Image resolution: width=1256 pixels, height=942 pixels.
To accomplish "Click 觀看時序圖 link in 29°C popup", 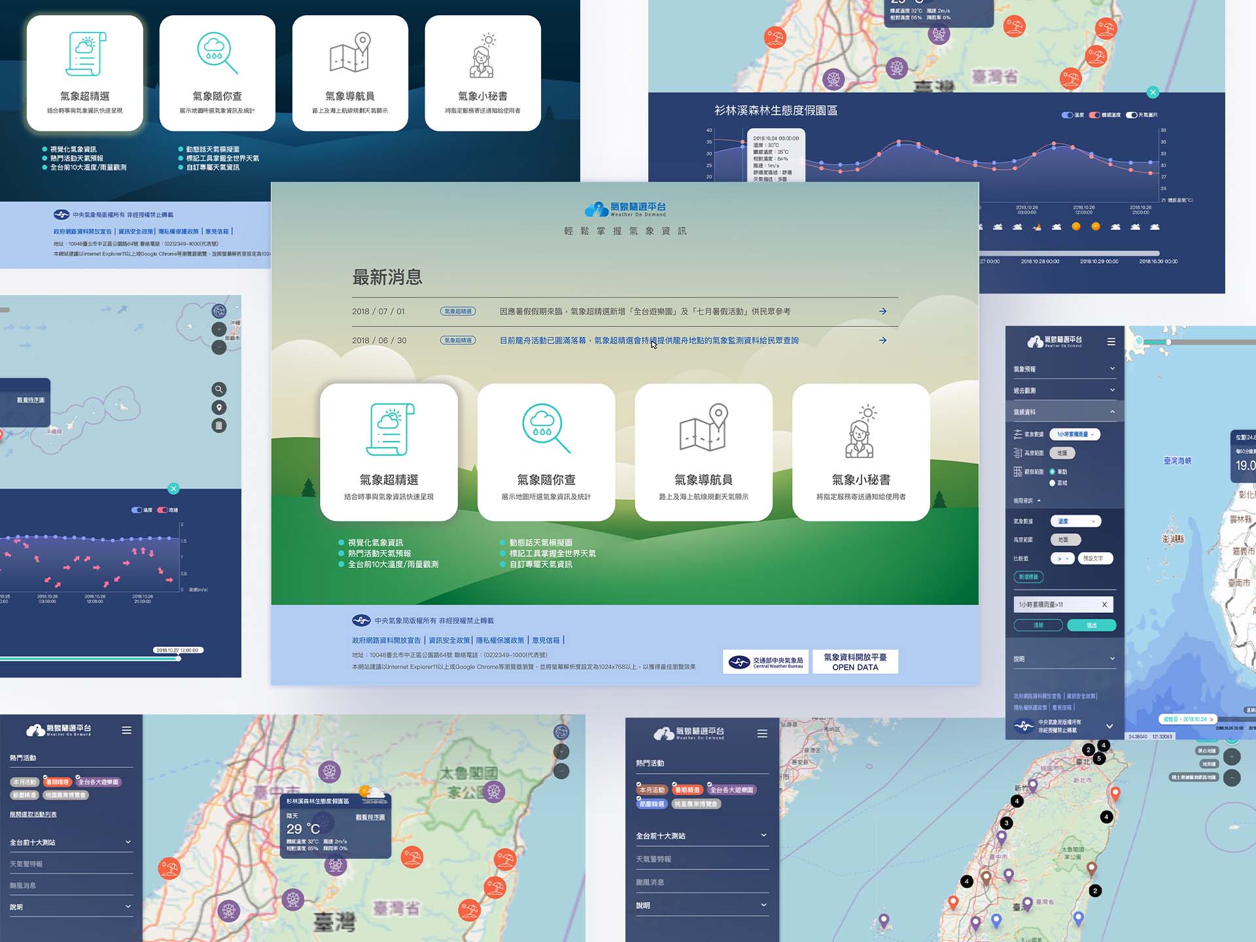I will (x=370, y=817).
